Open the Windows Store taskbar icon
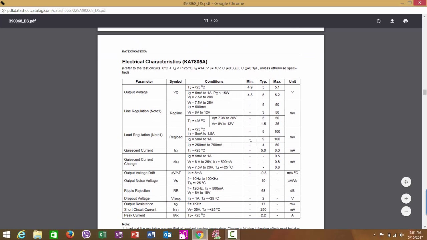427x240 pixels. pyautogui.click(x=54, y=235)
